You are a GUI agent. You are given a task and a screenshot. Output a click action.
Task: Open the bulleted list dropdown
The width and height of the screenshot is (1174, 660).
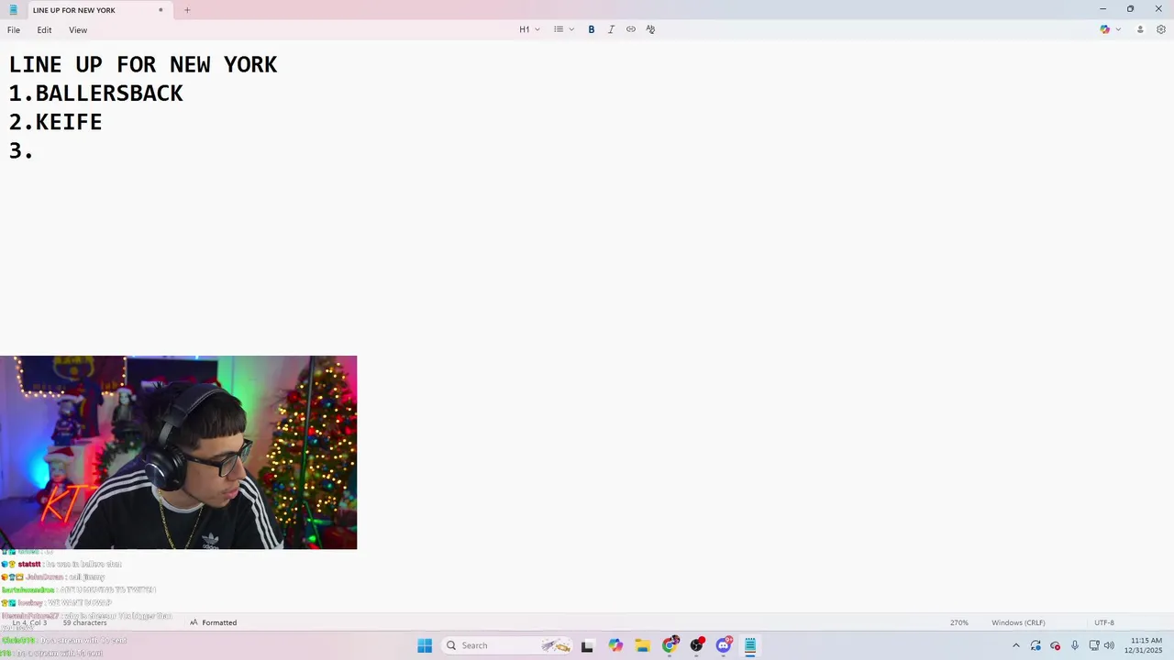pos(563,29)
